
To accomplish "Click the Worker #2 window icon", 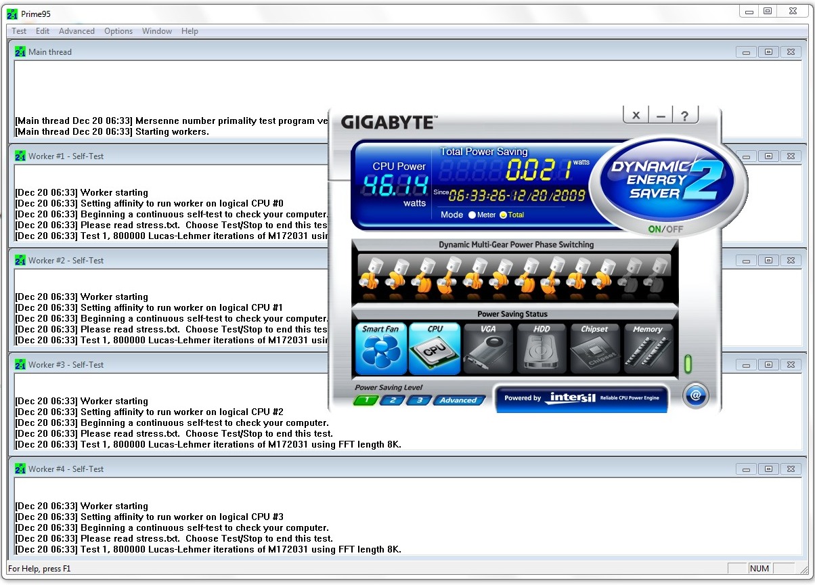I will tap(20, 260).
